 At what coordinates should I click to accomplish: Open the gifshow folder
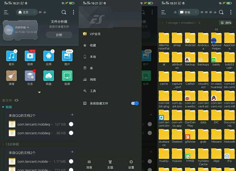point(190,136)
